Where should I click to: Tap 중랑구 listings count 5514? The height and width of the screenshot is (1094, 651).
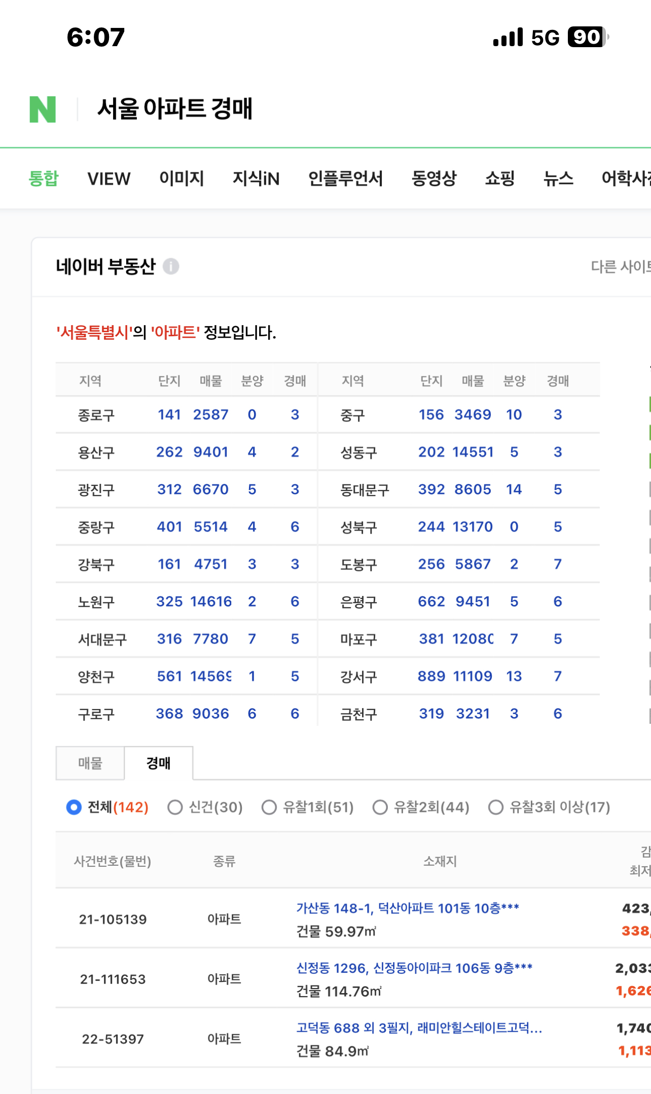tap(210, 526)
